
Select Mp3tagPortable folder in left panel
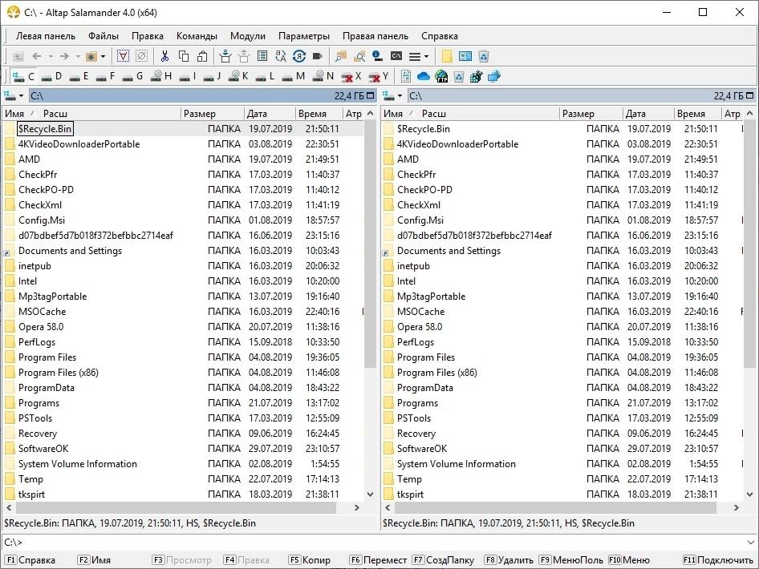[x=52, y=297]
